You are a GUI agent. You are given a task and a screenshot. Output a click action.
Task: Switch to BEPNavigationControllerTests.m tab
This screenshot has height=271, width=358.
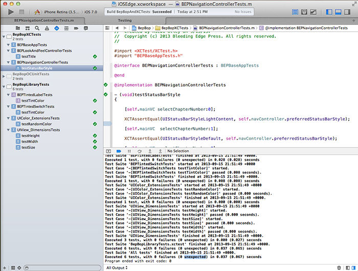[44, 20]
